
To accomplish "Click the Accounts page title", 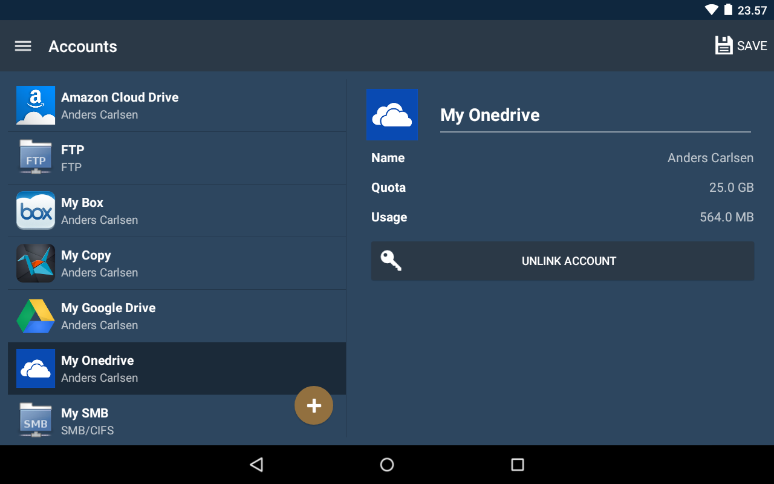I will [x=83, y=47].
